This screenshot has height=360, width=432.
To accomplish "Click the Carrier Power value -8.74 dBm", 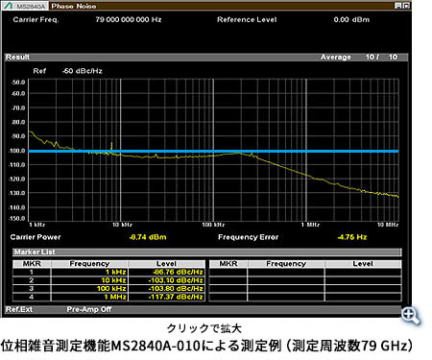I will [x=148, y=237].
